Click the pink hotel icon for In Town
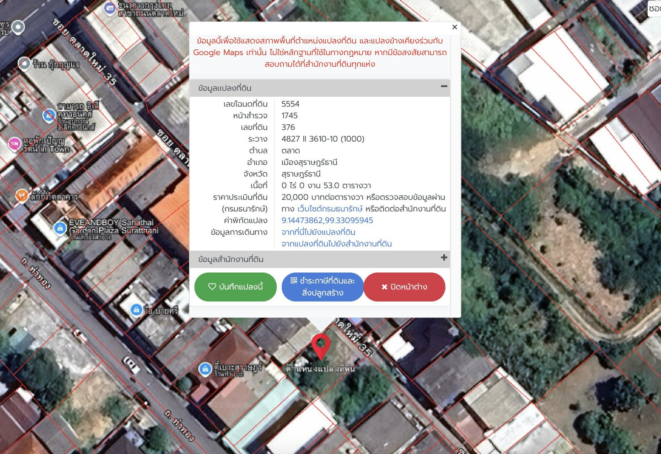 (x=15, y=144)
